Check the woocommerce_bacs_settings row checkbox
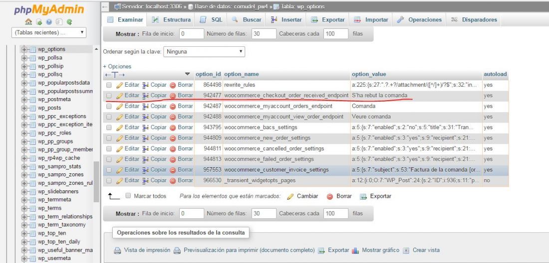The image size is (549, 263). pos(109,128)
